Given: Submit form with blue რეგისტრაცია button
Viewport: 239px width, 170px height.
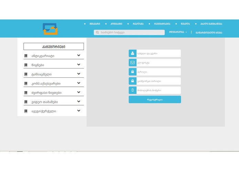Looking at the screenshot, I should (155, 99).
